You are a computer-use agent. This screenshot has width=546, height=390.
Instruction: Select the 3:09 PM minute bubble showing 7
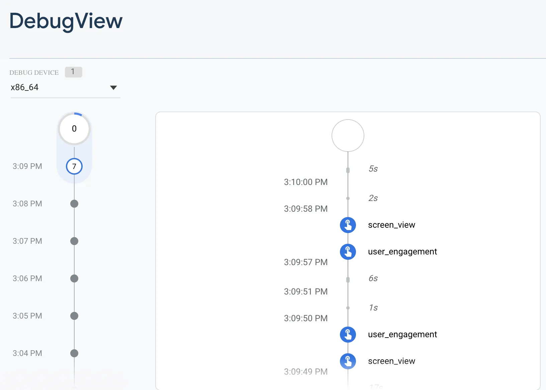click(74, 166)
